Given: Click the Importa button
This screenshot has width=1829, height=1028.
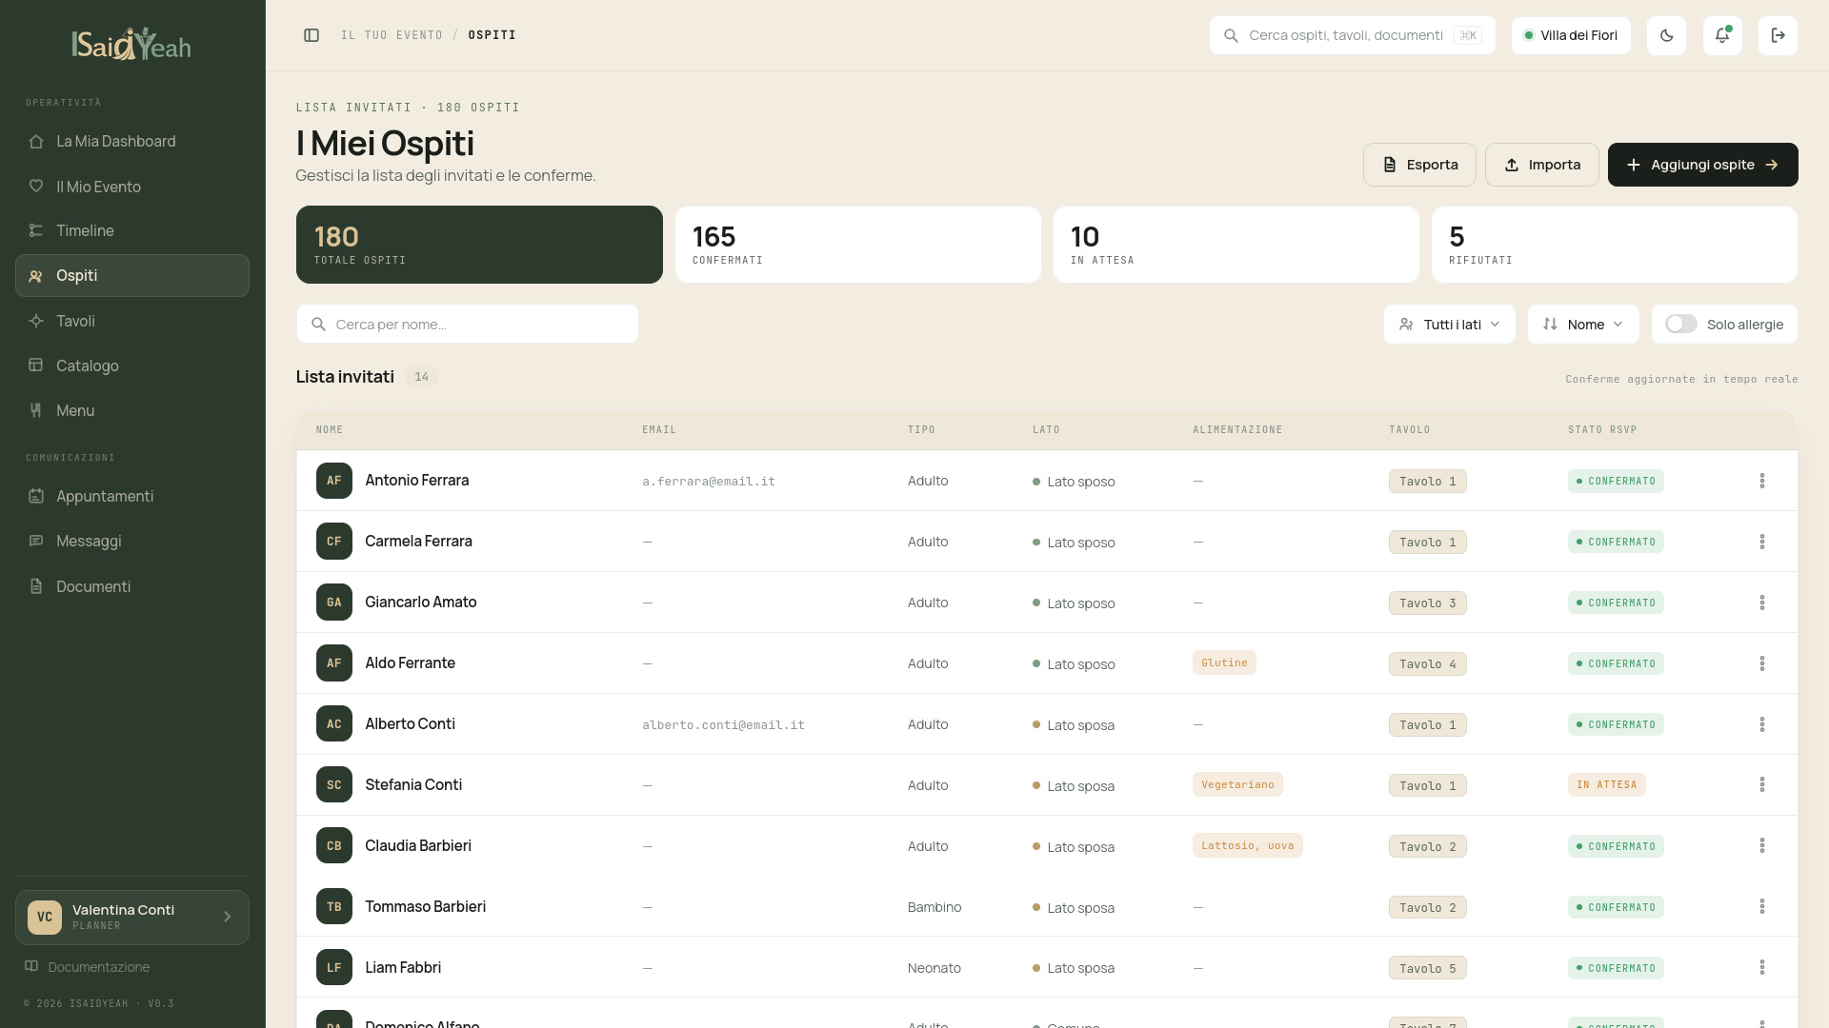Looking at the screenshot, I should tap(1541, 165).
